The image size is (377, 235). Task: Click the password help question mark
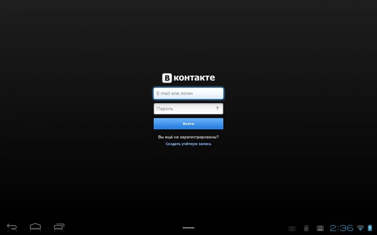pos(217,109)
